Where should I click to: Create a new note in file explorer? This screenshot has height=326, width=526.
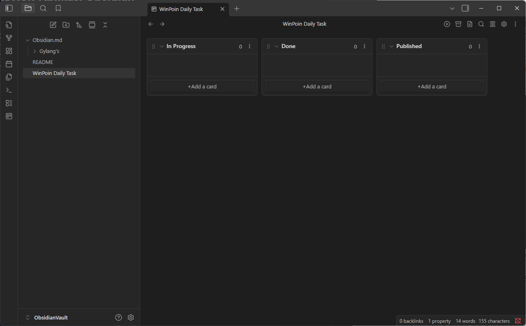[53, 25]
